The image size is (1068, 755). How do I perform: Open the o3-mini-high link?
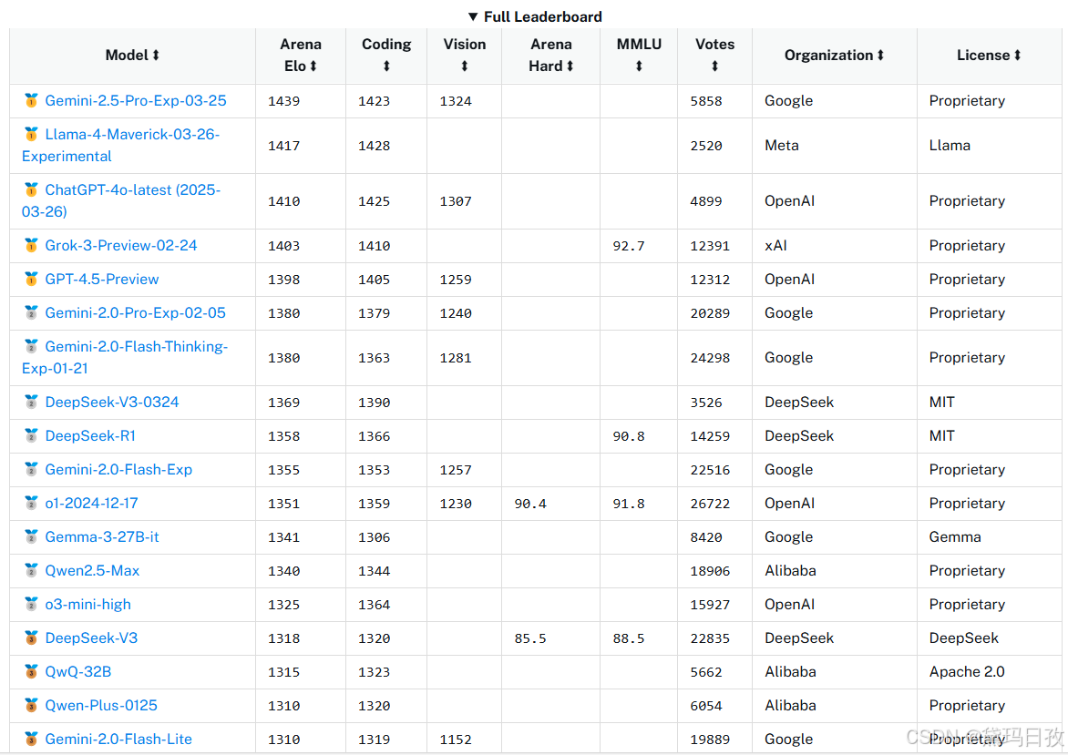click(x=87, y=604)
